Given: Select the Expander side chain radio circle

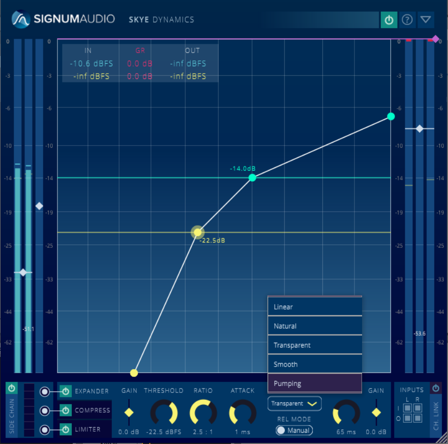Looking at the screenshot, I should 45,391.
